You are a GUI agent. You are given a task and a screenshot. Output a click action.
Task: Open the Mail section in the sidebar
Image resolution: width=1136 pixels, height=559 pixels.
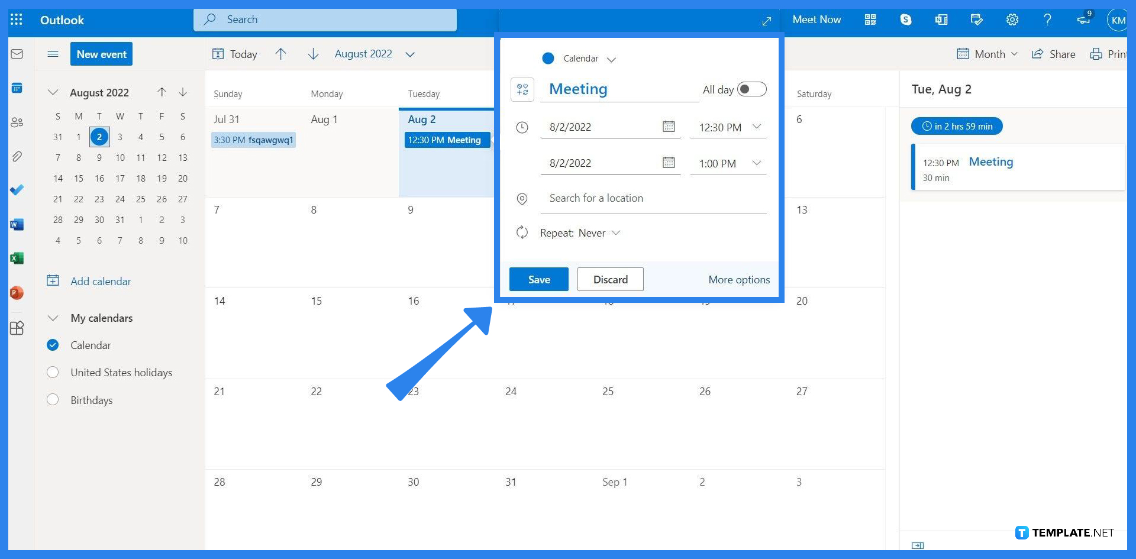pyautogui.click(x=17, y=53)
